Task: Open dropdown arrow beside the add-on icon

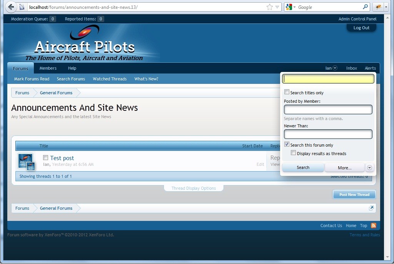Action: click(x=386, y=7)
